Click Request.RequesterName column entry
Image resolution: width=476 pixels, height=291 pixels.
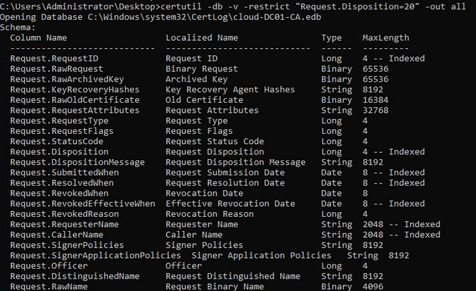tap(65, 224)
